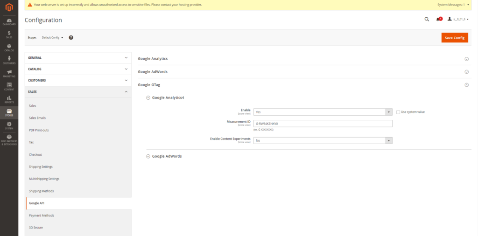Click the Configuration page title
Viewport: 478px width, 236px height.
click(43, 20)
